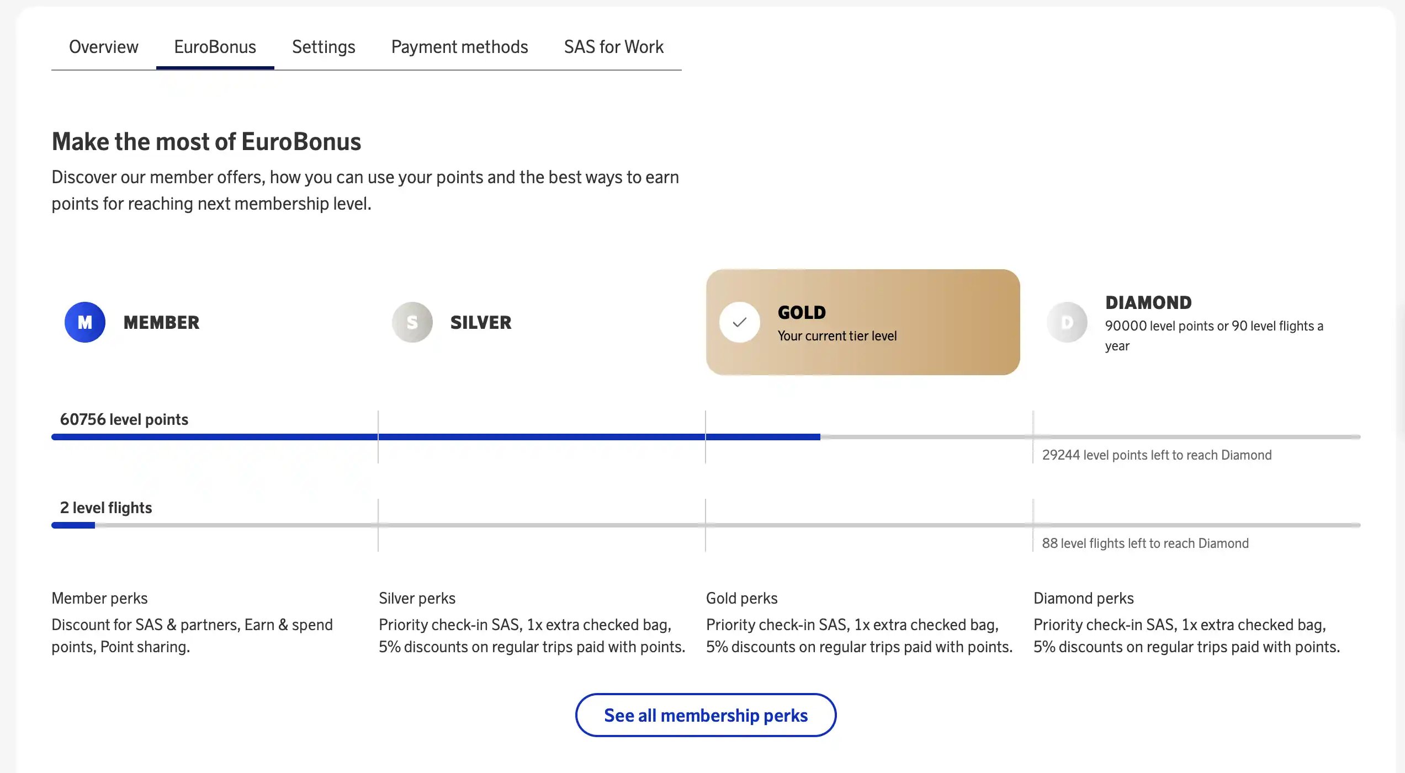Click the Gold perks priority check-in description
The height and width of the screenshot is (773, 1405).
coord(859,636)
